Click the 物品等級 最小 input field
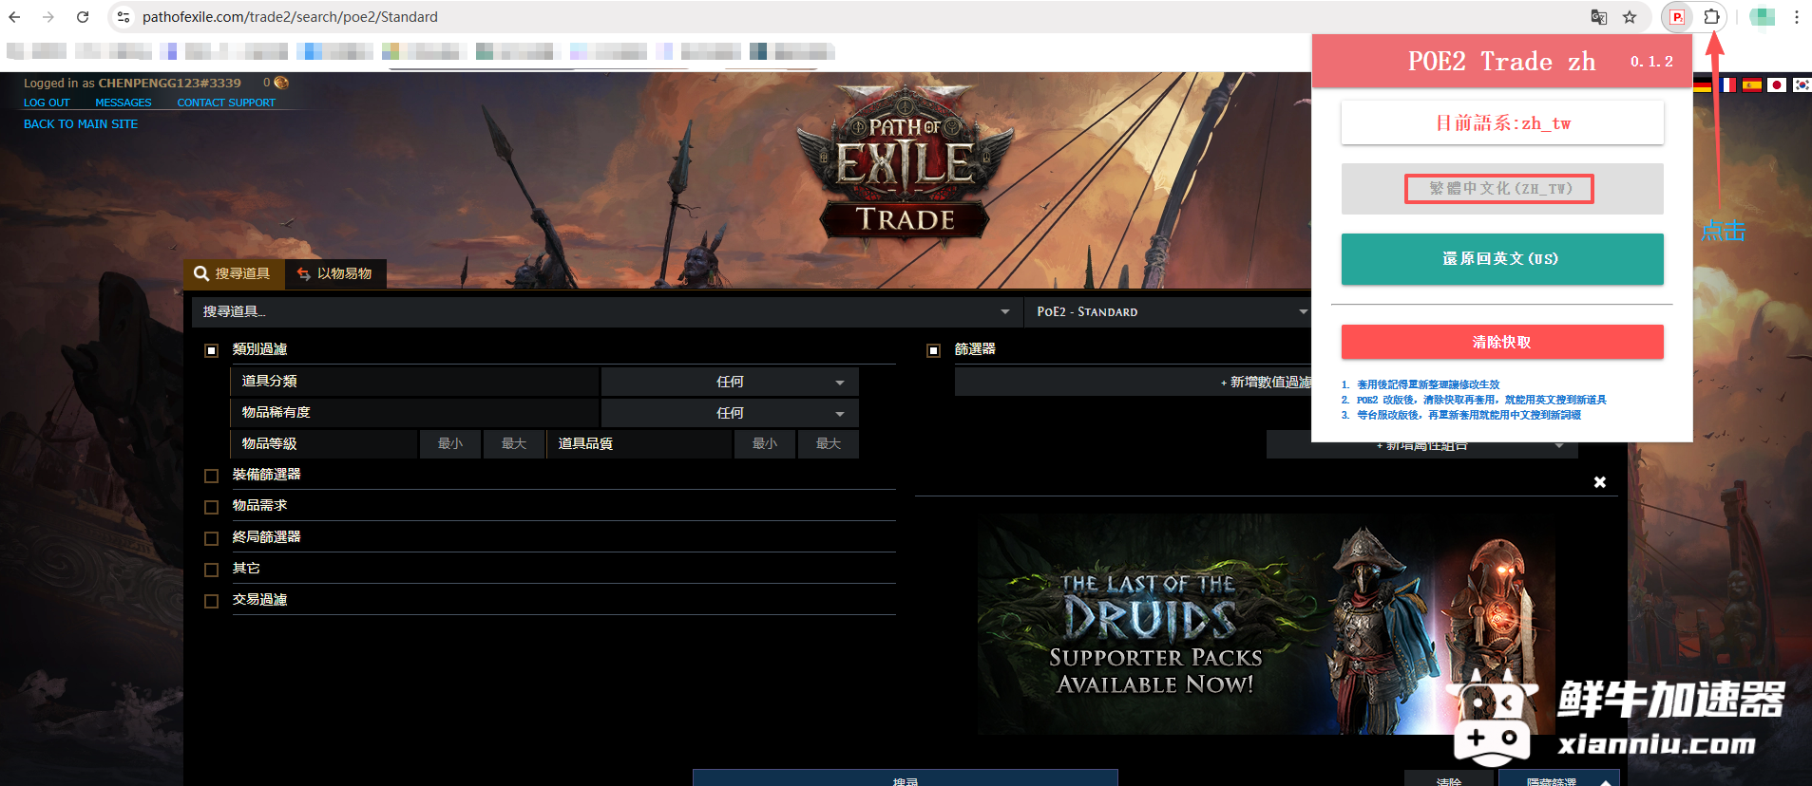 click(x=450, y=444)
